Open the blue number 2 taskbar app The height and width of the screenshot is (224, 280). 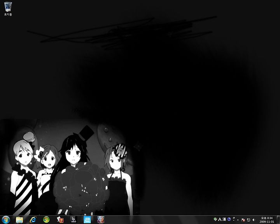pos(87,220)
